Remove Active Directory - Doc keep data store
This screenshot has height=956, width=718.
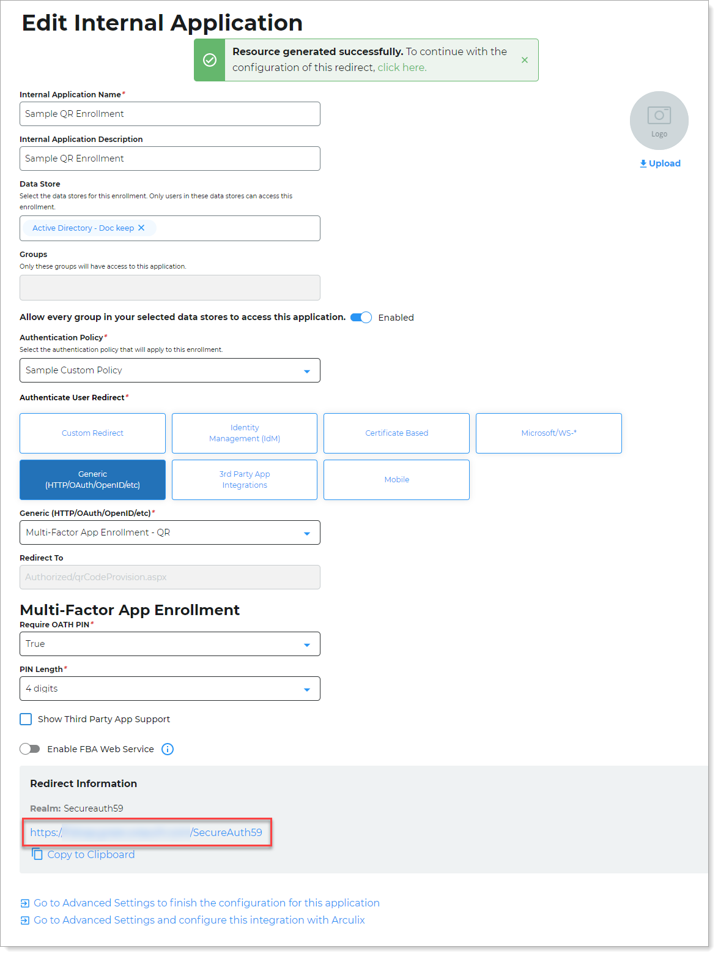tap(141, 228)
